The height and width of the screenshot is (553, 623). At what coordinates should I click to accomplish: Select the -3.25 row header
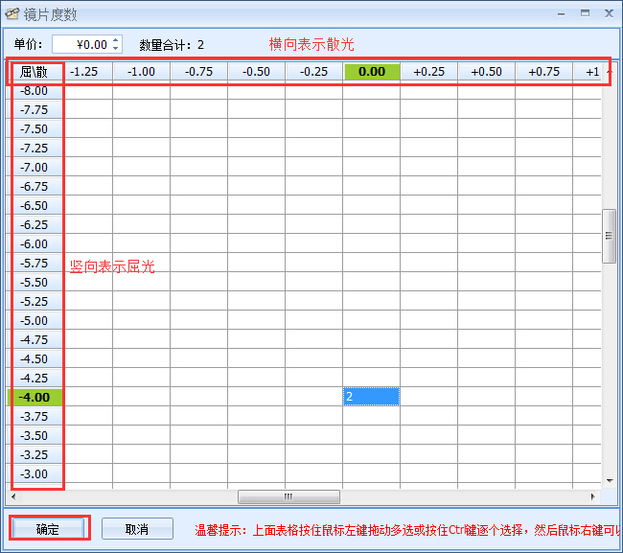(x=35, y=454)
